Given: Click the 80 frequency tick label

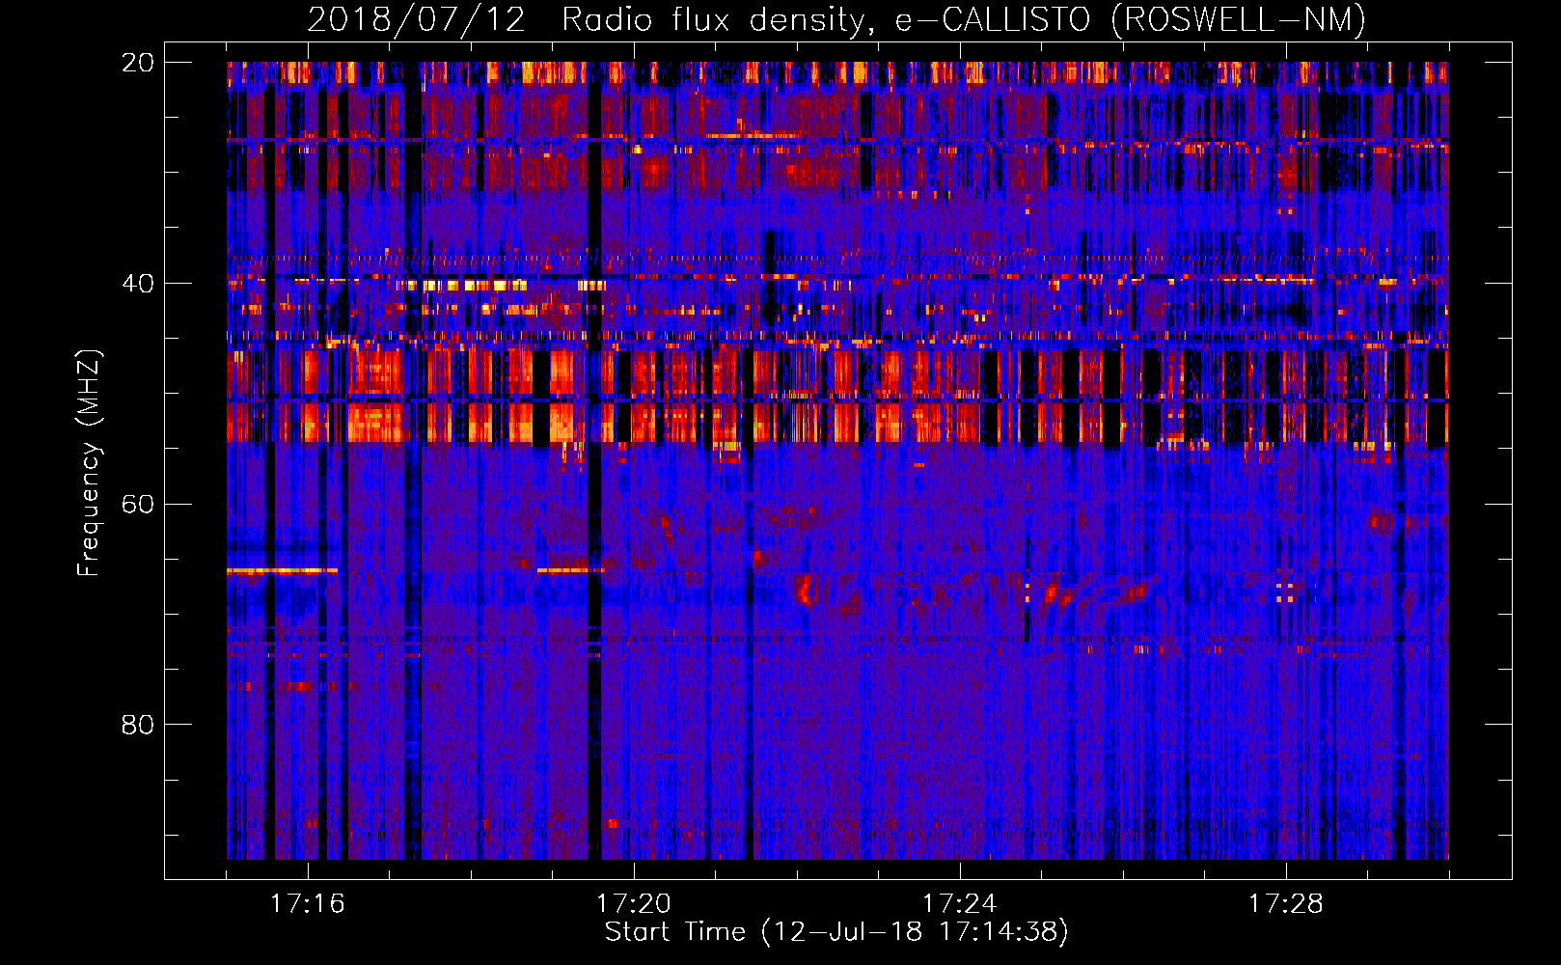Looking at the screenshot, I should [x=137, y=724].
